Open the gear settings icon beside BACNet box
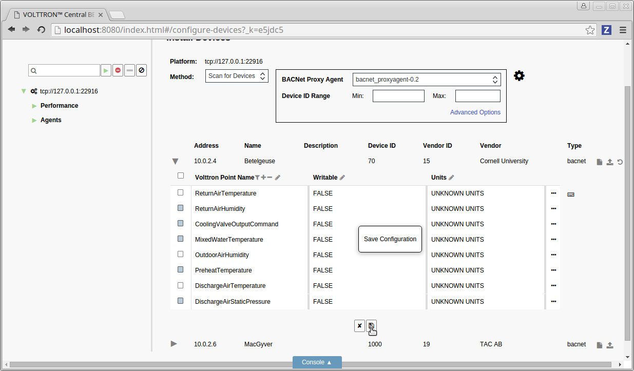 click(519, 76)
